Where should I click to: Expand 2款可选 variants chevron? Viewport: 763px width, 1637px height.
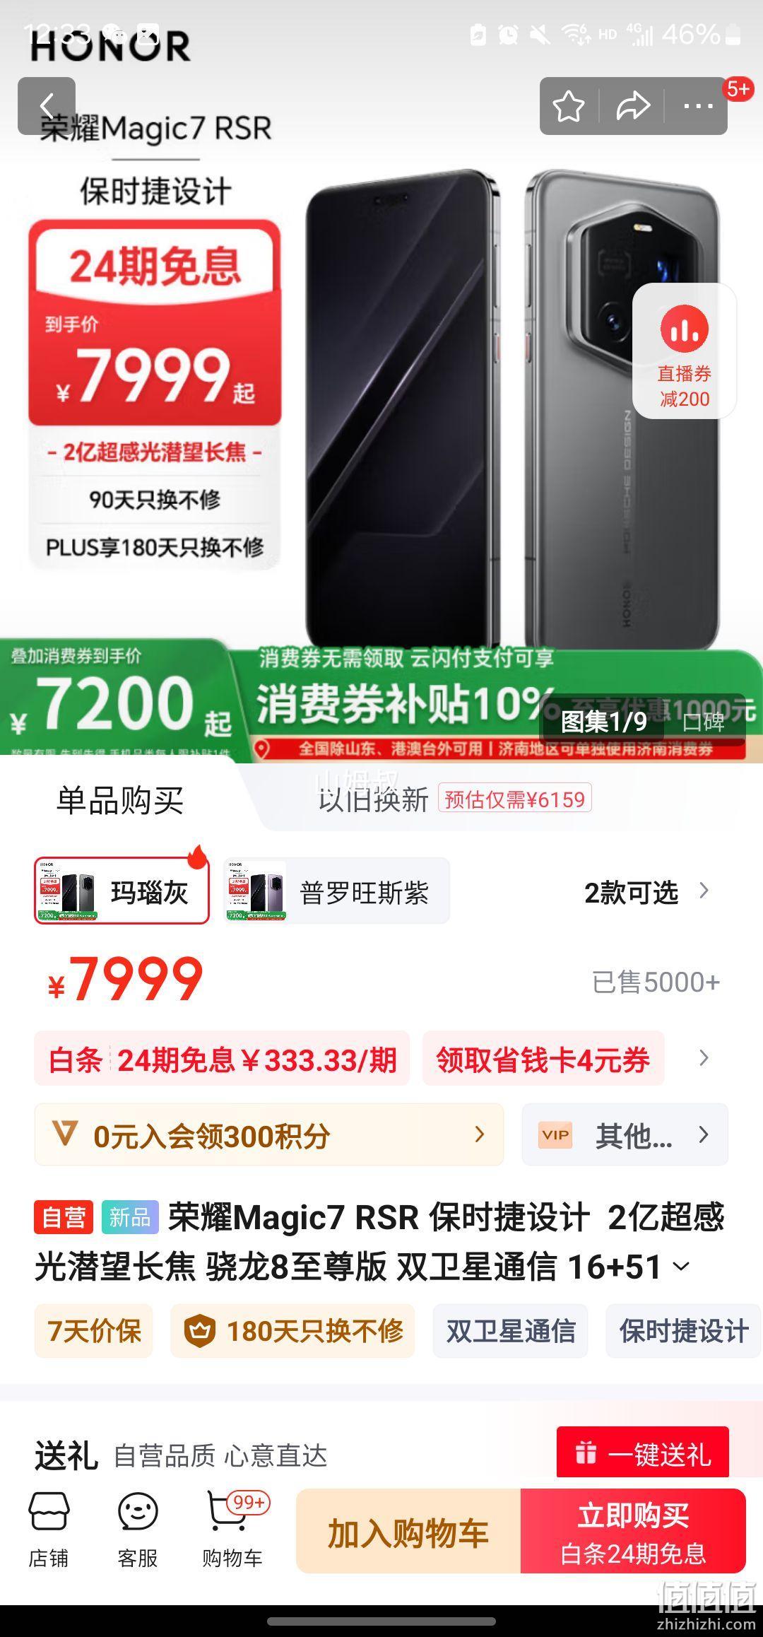coord(704,891)
